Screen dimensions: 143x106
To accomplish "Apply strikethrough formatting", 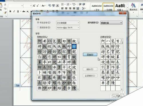I will point(24,11).
